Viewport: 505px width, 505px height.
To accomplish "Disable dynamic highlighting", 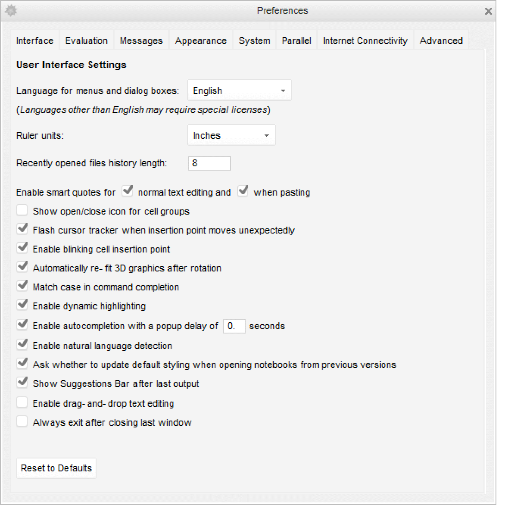I will click(x=22, y=305).
